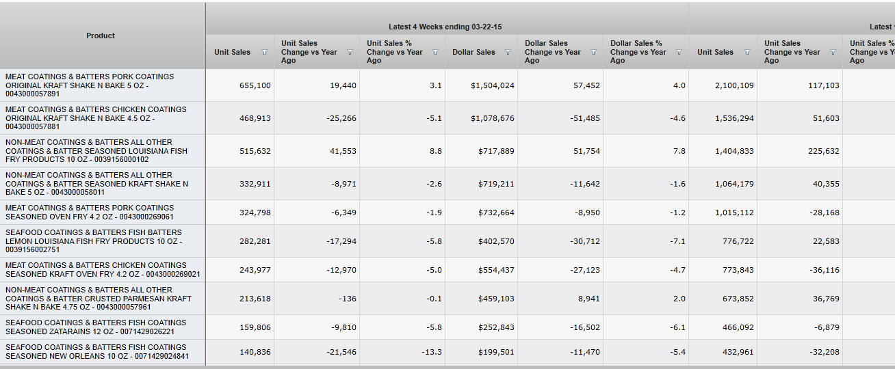Open the Dollar Sales column filter

tap(508, 53)
